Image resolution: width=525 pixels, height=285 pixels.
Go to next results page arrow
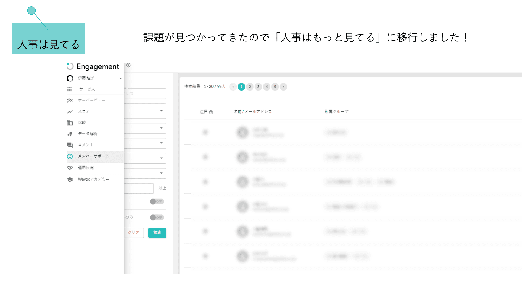pyautogui.click(x=284, y=87)
